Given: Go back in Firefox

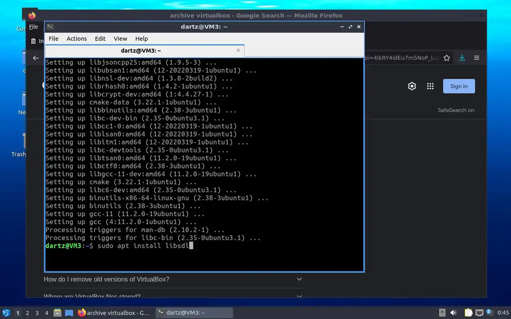Looking at the screenshot, I should (36, 58).
